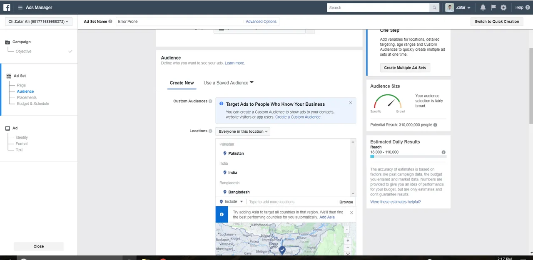Open the settings gear icon
This screenshot has height=260, width=533.
pos(503,7)
